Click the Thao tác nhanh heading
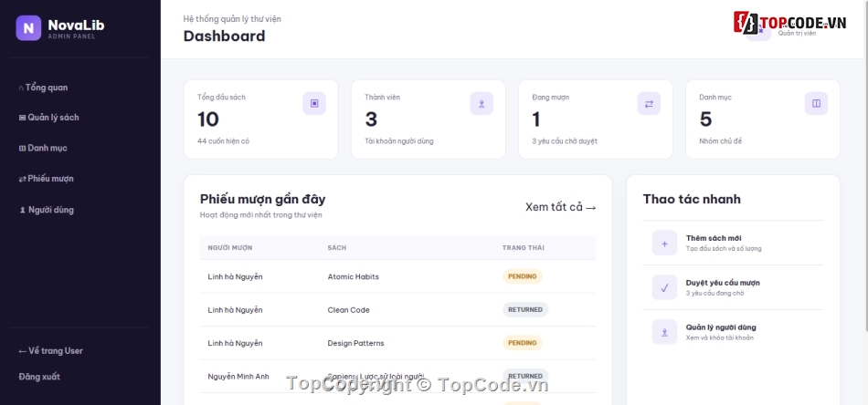The width and height of the screenshot is (868, 405). [x=692, y=200]
